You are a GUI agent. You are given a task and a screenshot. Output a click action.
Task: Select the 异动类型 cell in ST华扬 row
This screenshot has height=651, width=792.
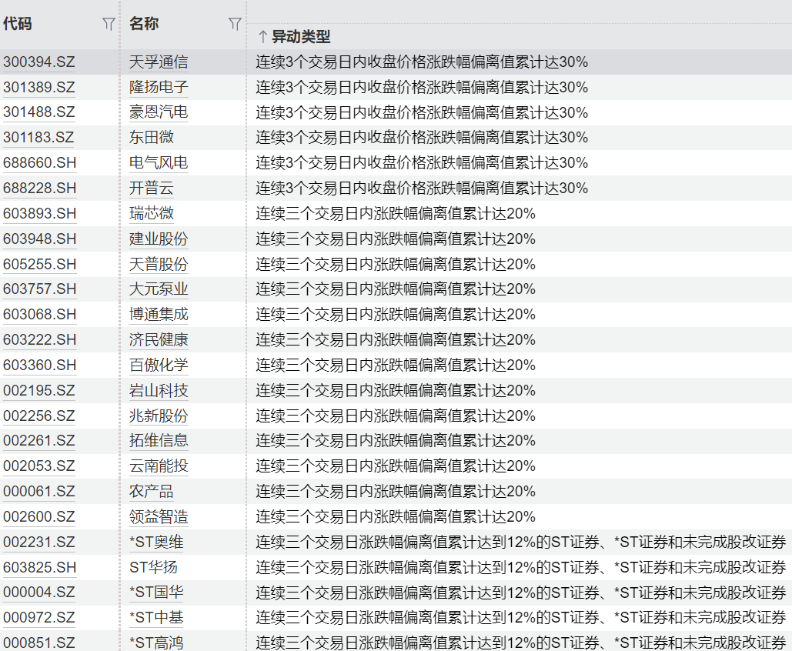pos(520,567)
